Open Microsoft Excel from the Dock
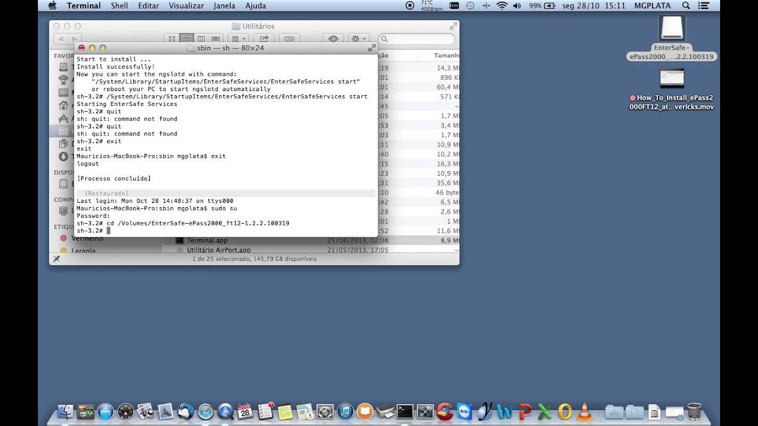The width and height of the screenshot is (758, 426). pos(545,411)
